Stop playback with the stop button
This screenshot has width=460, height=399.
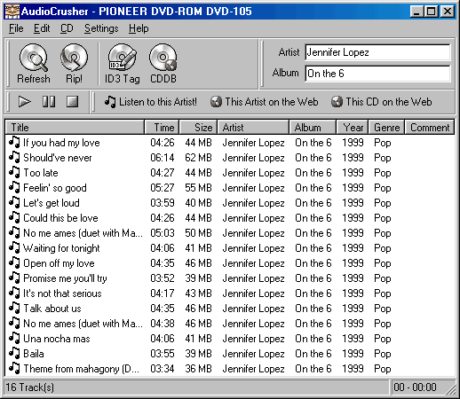point(73,102)
